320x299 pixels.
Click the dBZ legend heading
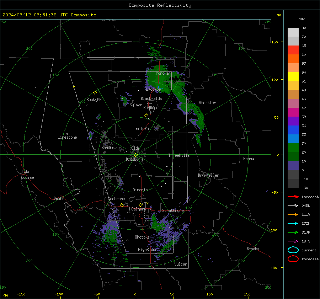point(302,19)
